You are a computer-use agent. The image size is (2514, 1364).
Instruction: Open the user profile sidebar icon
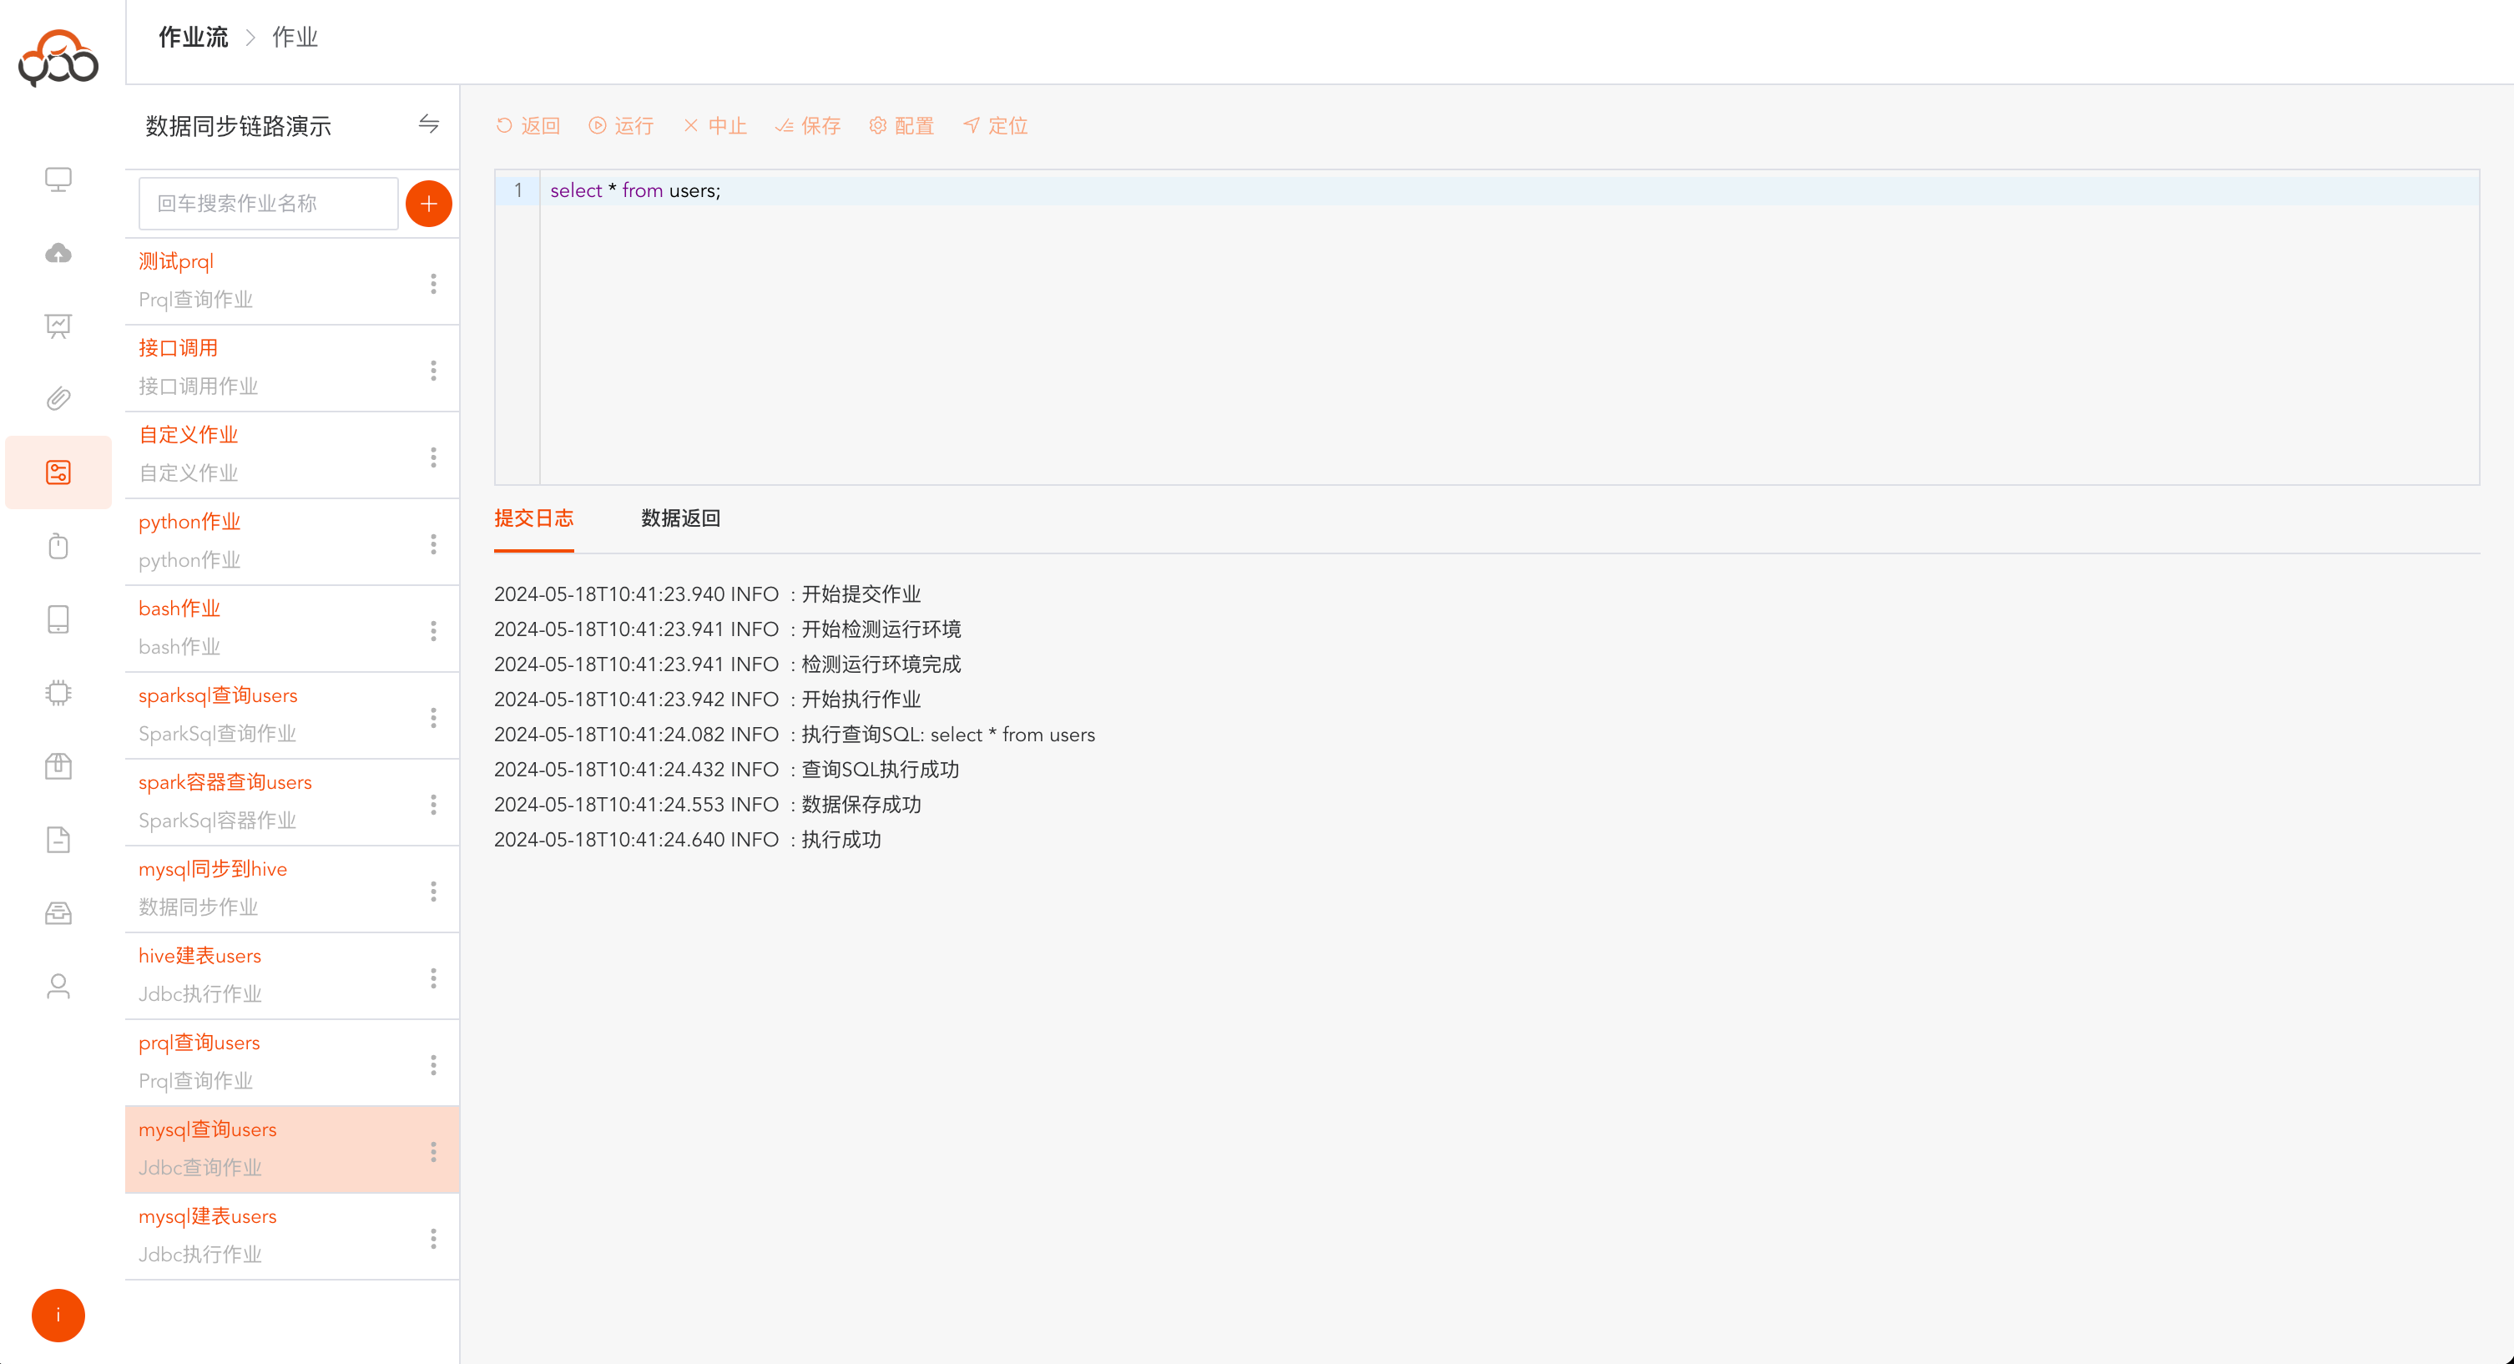tap(58, 986)
